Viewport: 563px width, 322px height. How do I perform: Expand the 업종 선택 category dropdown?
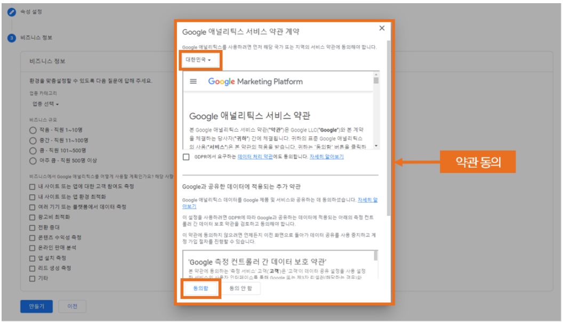46,104
